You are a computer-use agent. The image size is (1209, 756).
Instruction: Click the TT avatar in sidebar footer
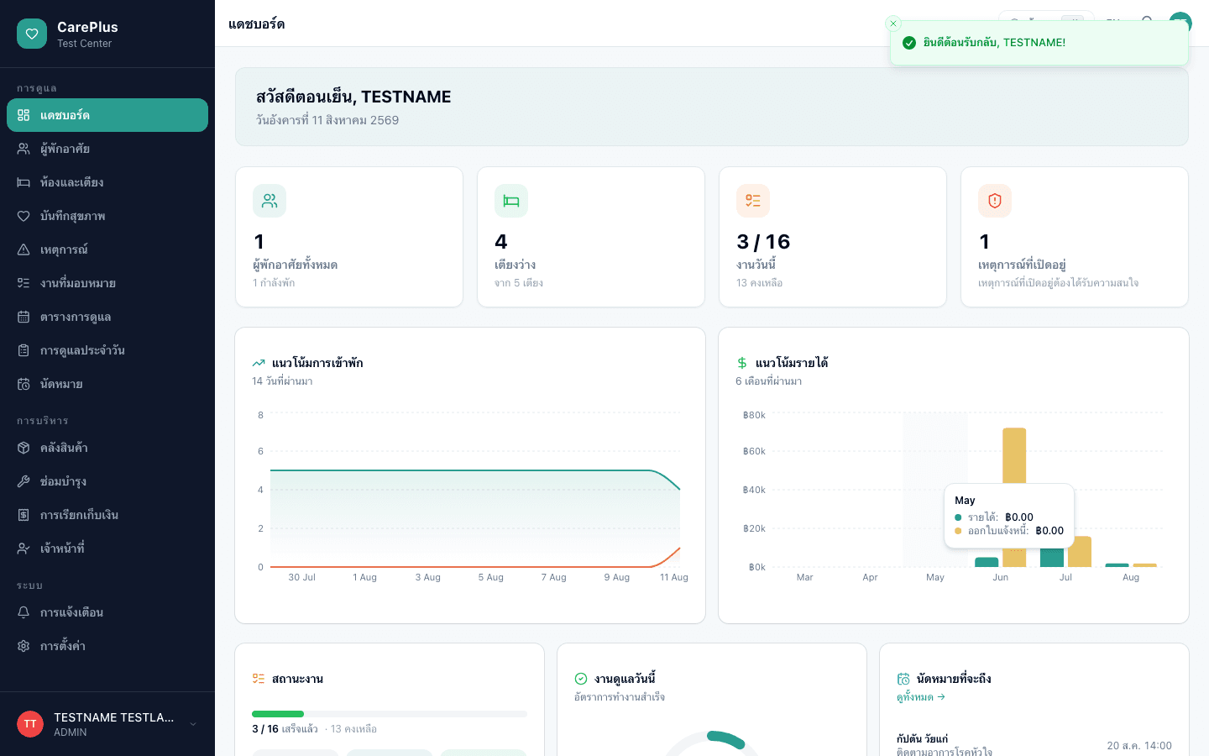click(30, 724)
